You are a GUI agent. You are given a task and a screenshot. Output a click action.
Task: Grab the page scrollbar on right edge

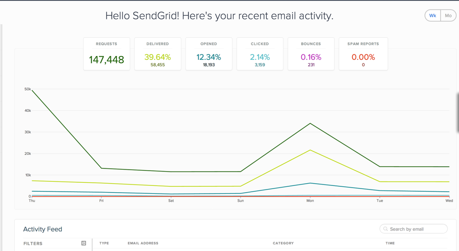click(458, 113)
